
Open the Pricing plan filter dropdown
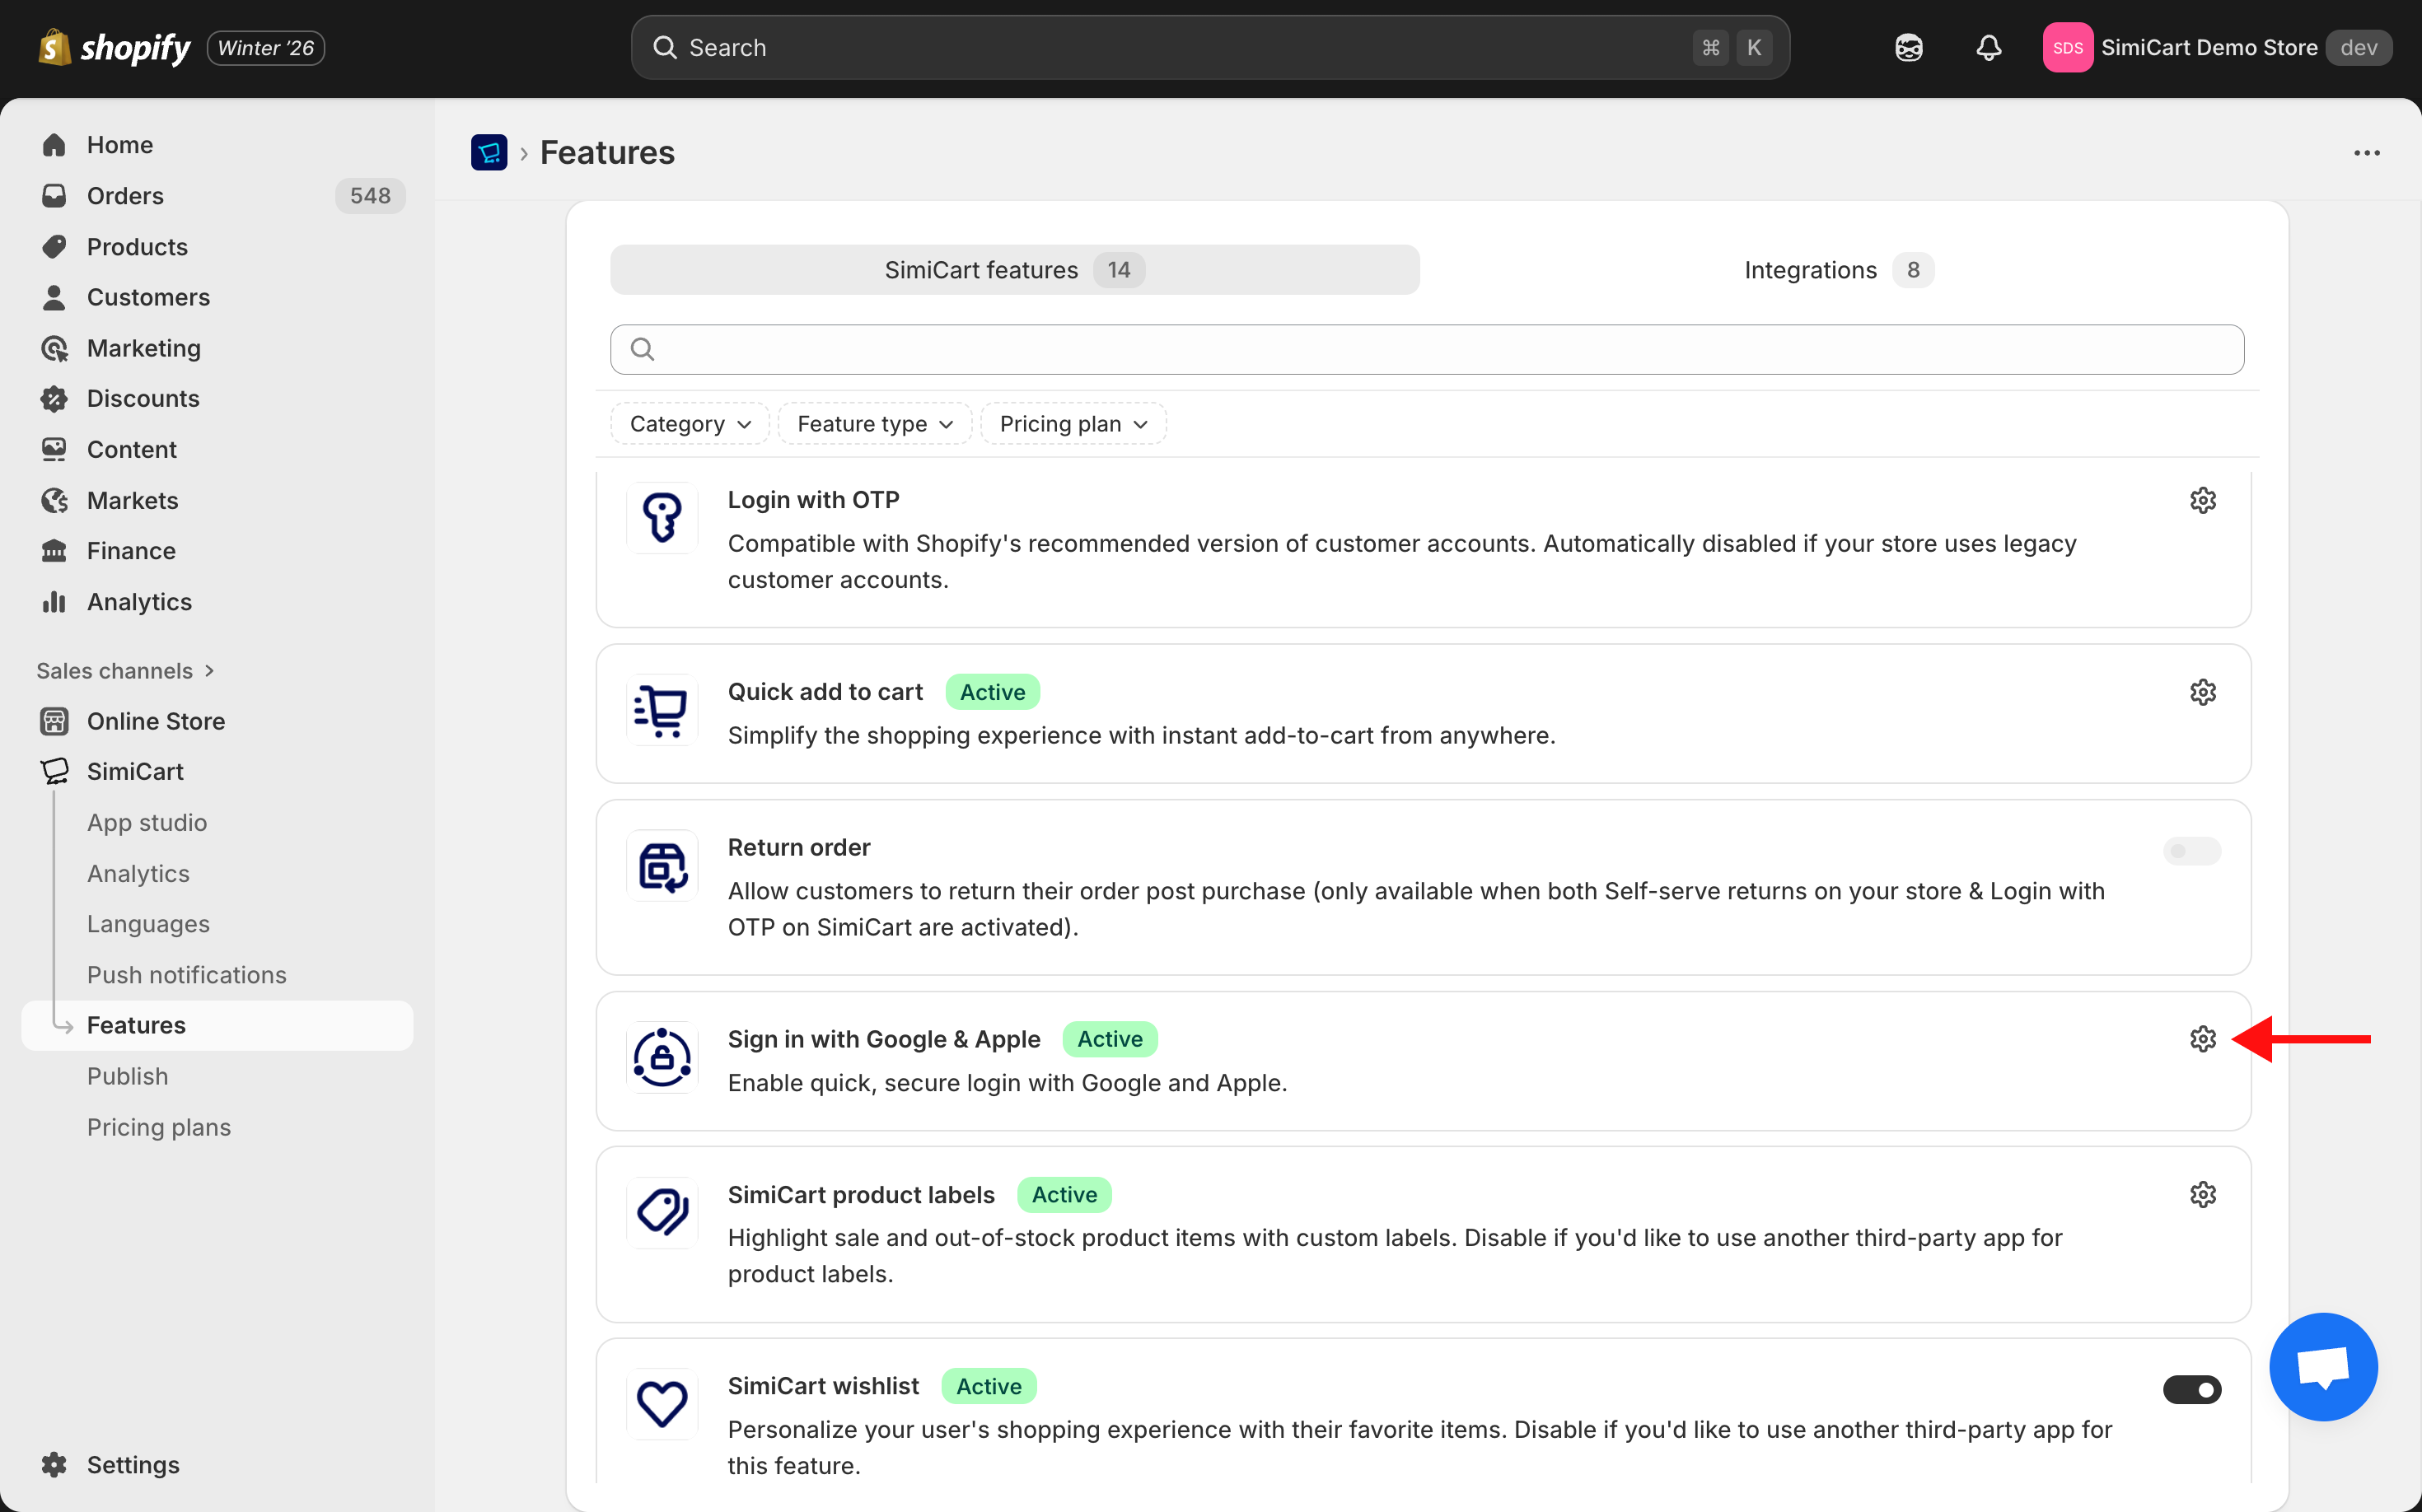(x=1073, y=424)
